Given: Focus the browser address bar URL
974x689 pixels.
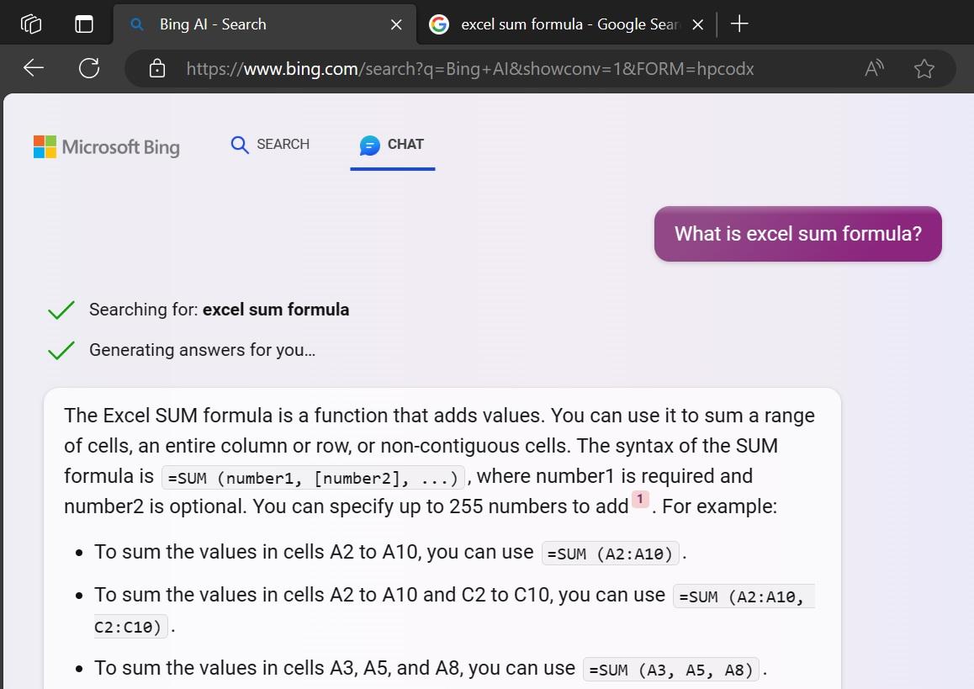Looking at the screenshot, I should tap(469, 69).
